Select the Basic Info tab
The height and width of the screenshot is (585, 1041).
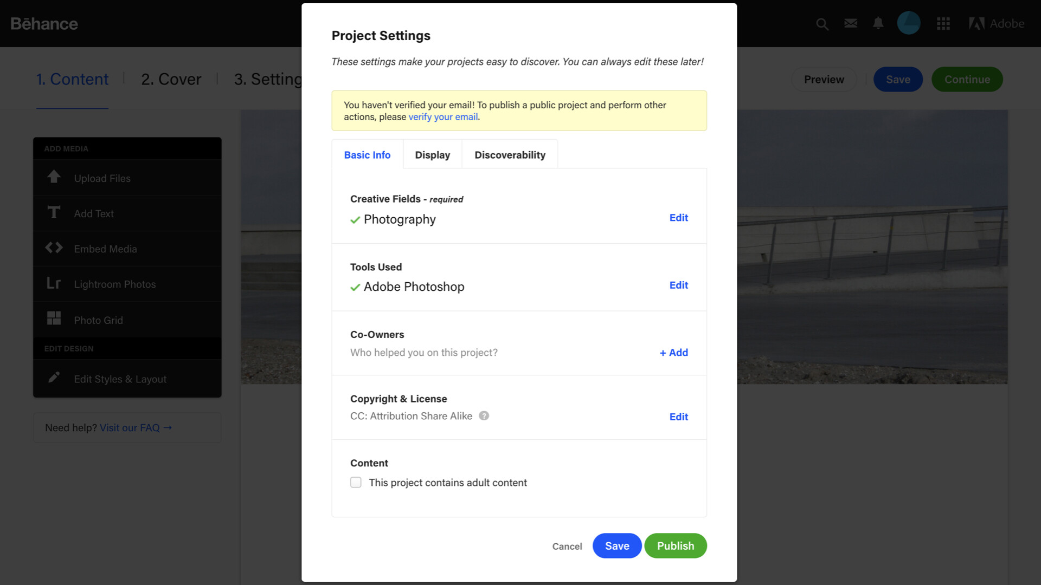367,155
